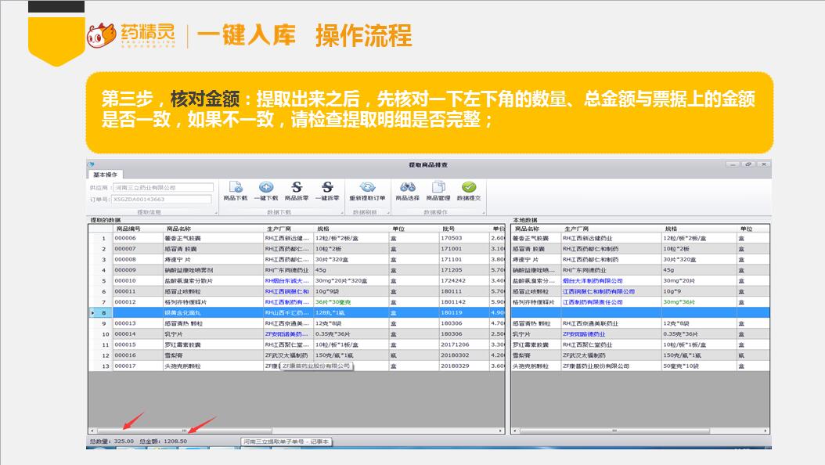This screenshot has height=465, width=825.
Task: Expand the 提取信息 group launcher arrow
Action: pyautogui.click(x=215, y=212)
